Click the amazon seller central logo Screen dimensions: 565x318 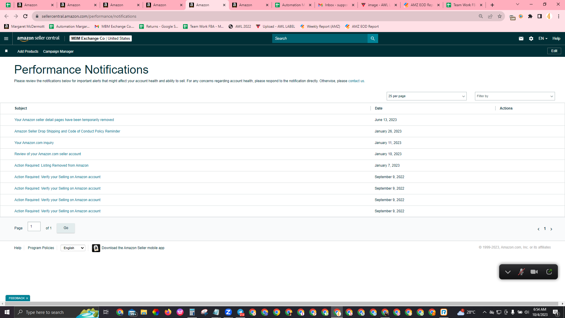(x=38, y=38)
